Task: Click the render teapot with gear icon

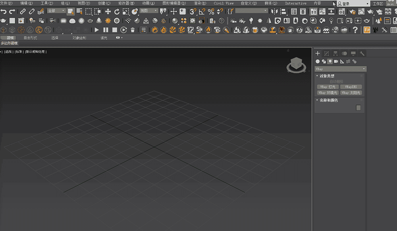Action: click(x=352, y=12)
